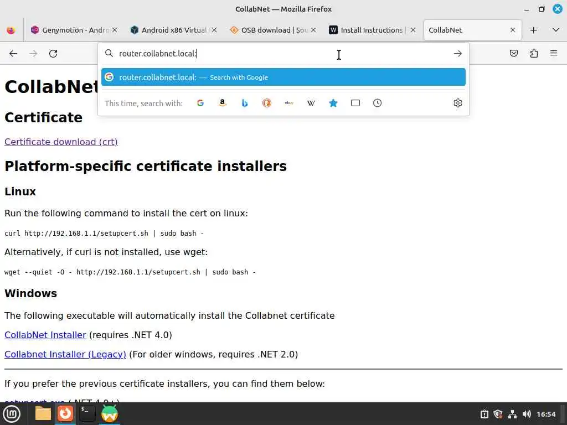Screen dimensions: 567x425
Task: Close the Install Instructions tab
Action: coord(413,30)
